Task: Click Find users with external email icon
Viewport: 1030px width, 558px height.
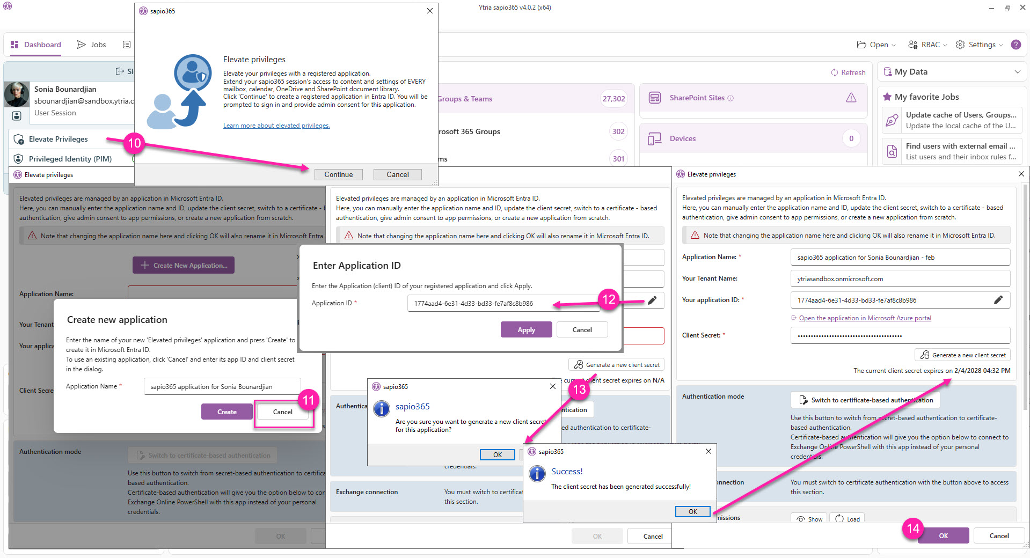Action: 892,151
